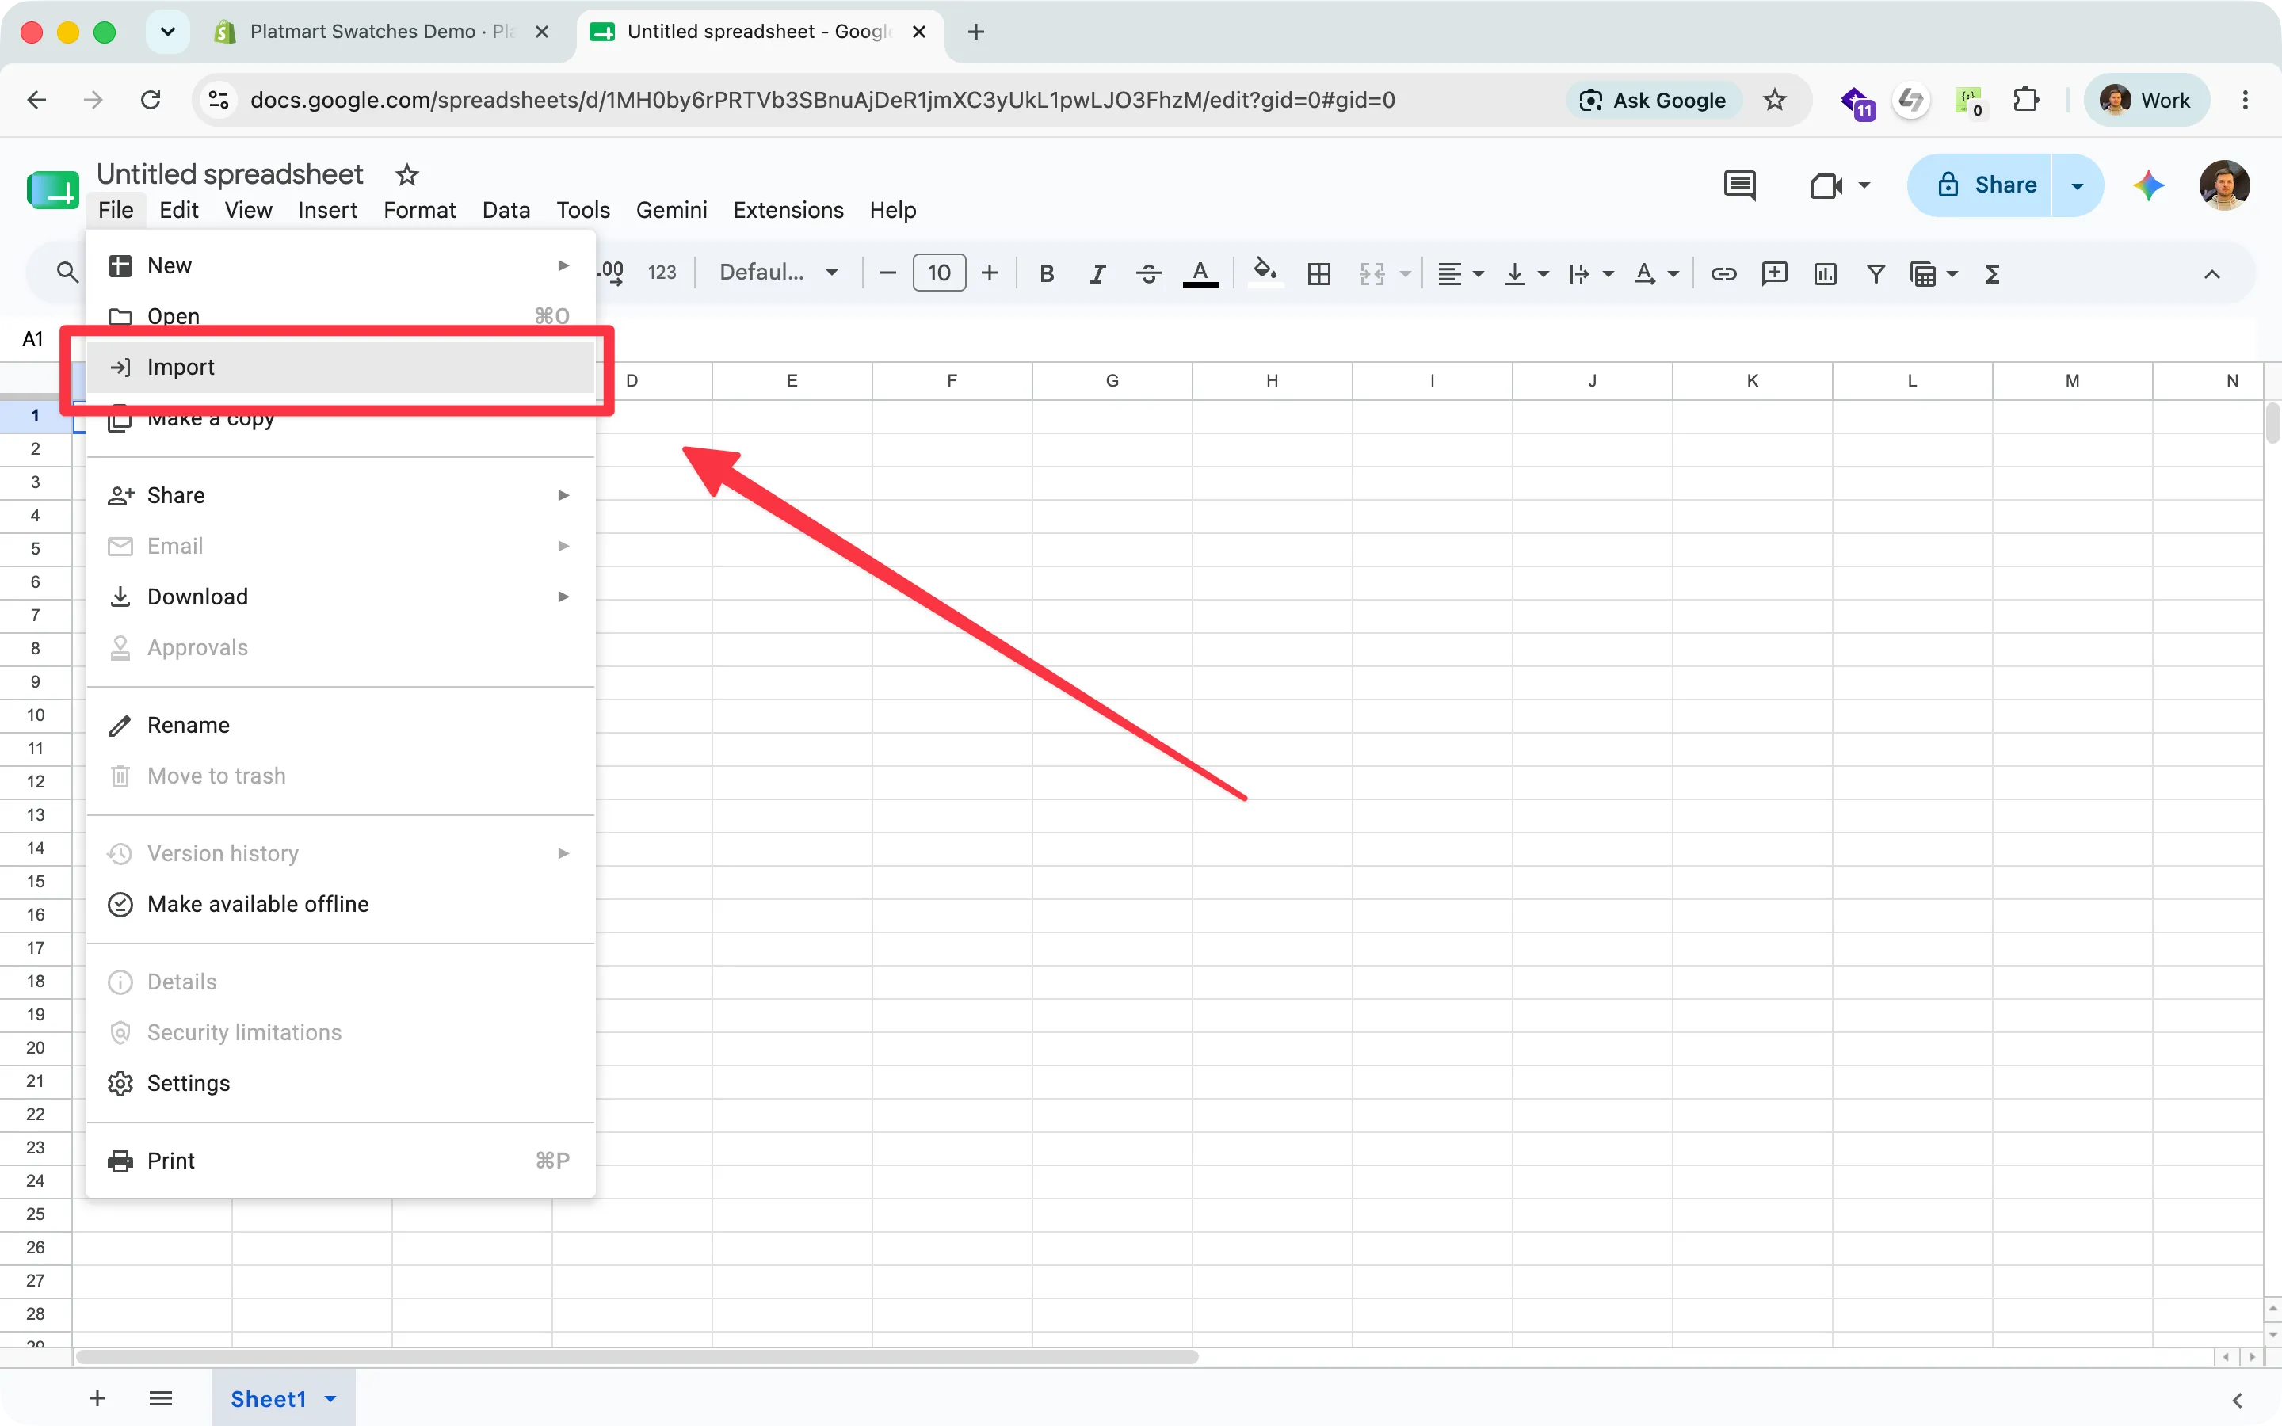Open the Edit menu
The width and height of the screenshot is (2282, 1426).
coord(179,209)
